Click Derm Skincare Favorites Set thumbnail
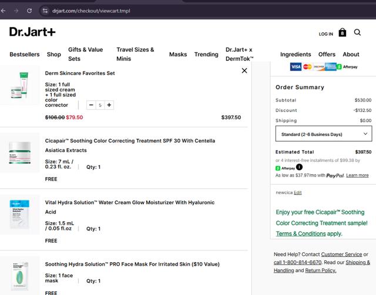376x295 pixels. [x=19, y=85]
